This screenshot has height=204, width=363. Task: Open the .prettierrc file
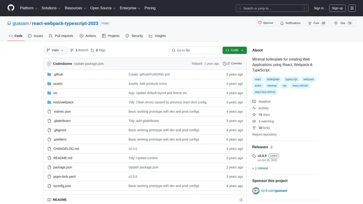point(60,139)
